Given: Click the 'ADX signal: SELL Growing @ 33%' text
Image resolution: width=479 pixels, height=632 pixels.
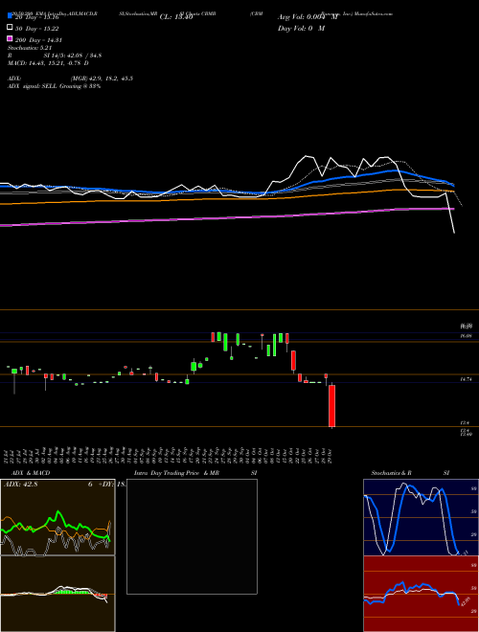Looking at the screenshot, I should (x=54, y=86).
